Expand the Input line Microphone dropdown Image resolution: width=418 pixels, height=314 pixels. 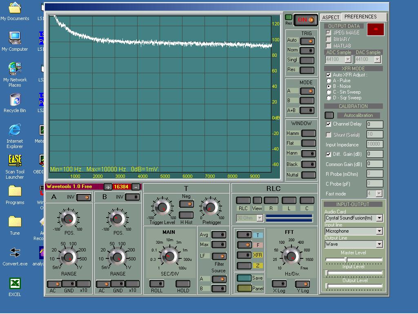pyautogui.click(x=379, y=231)
